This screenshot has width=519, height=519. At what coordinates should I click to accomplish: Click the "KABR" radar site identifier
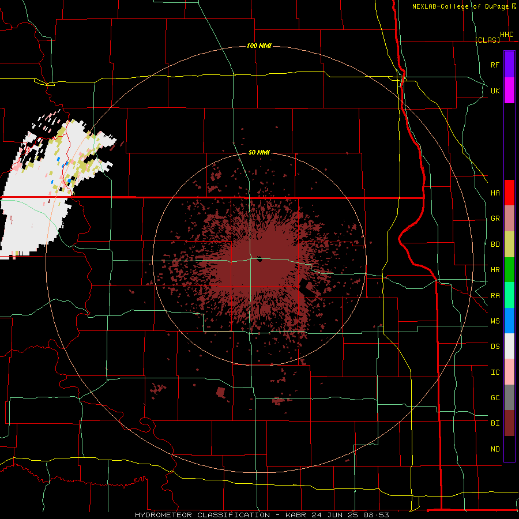pos(296,515)
